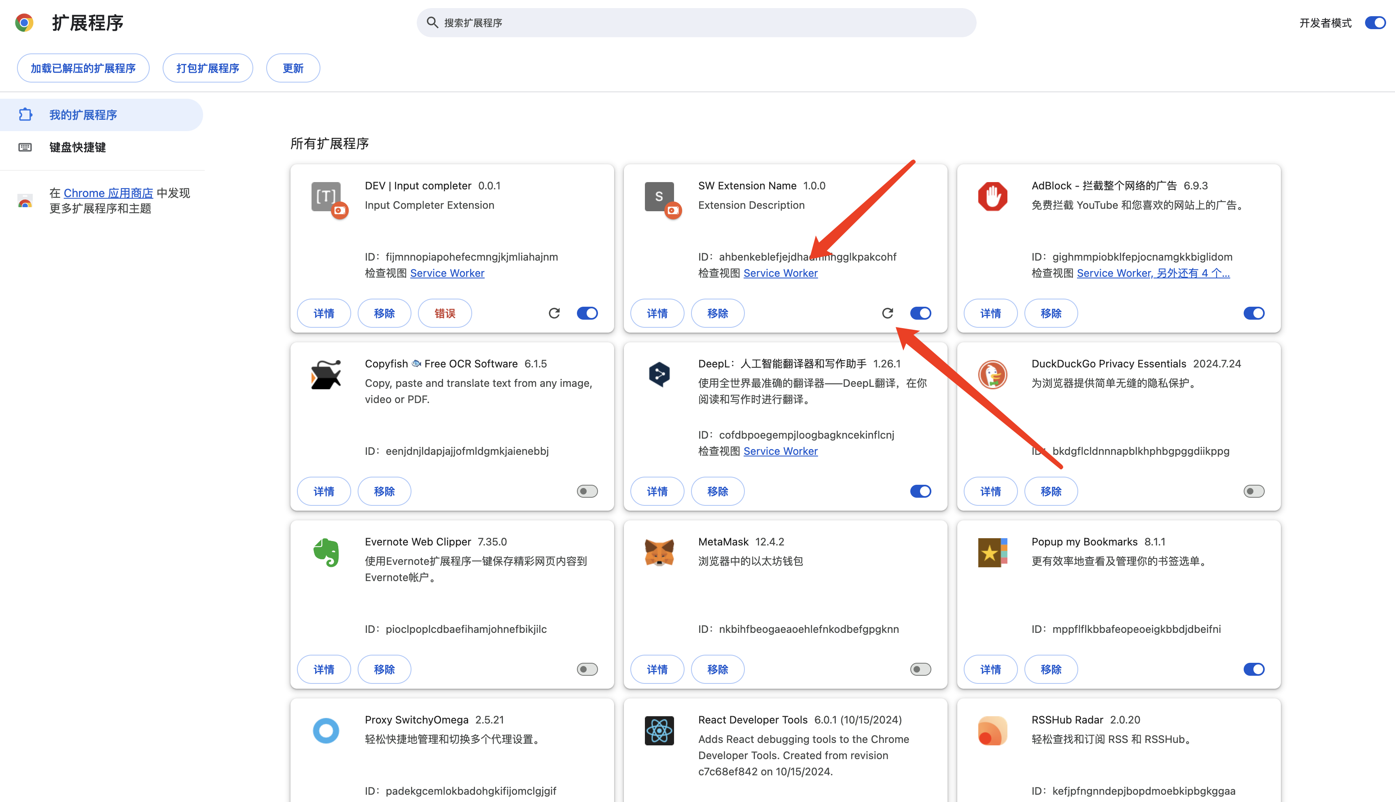
Task: Open 详情 for DuckDuckGo Privacy Essentials
Action: (990, 491)
